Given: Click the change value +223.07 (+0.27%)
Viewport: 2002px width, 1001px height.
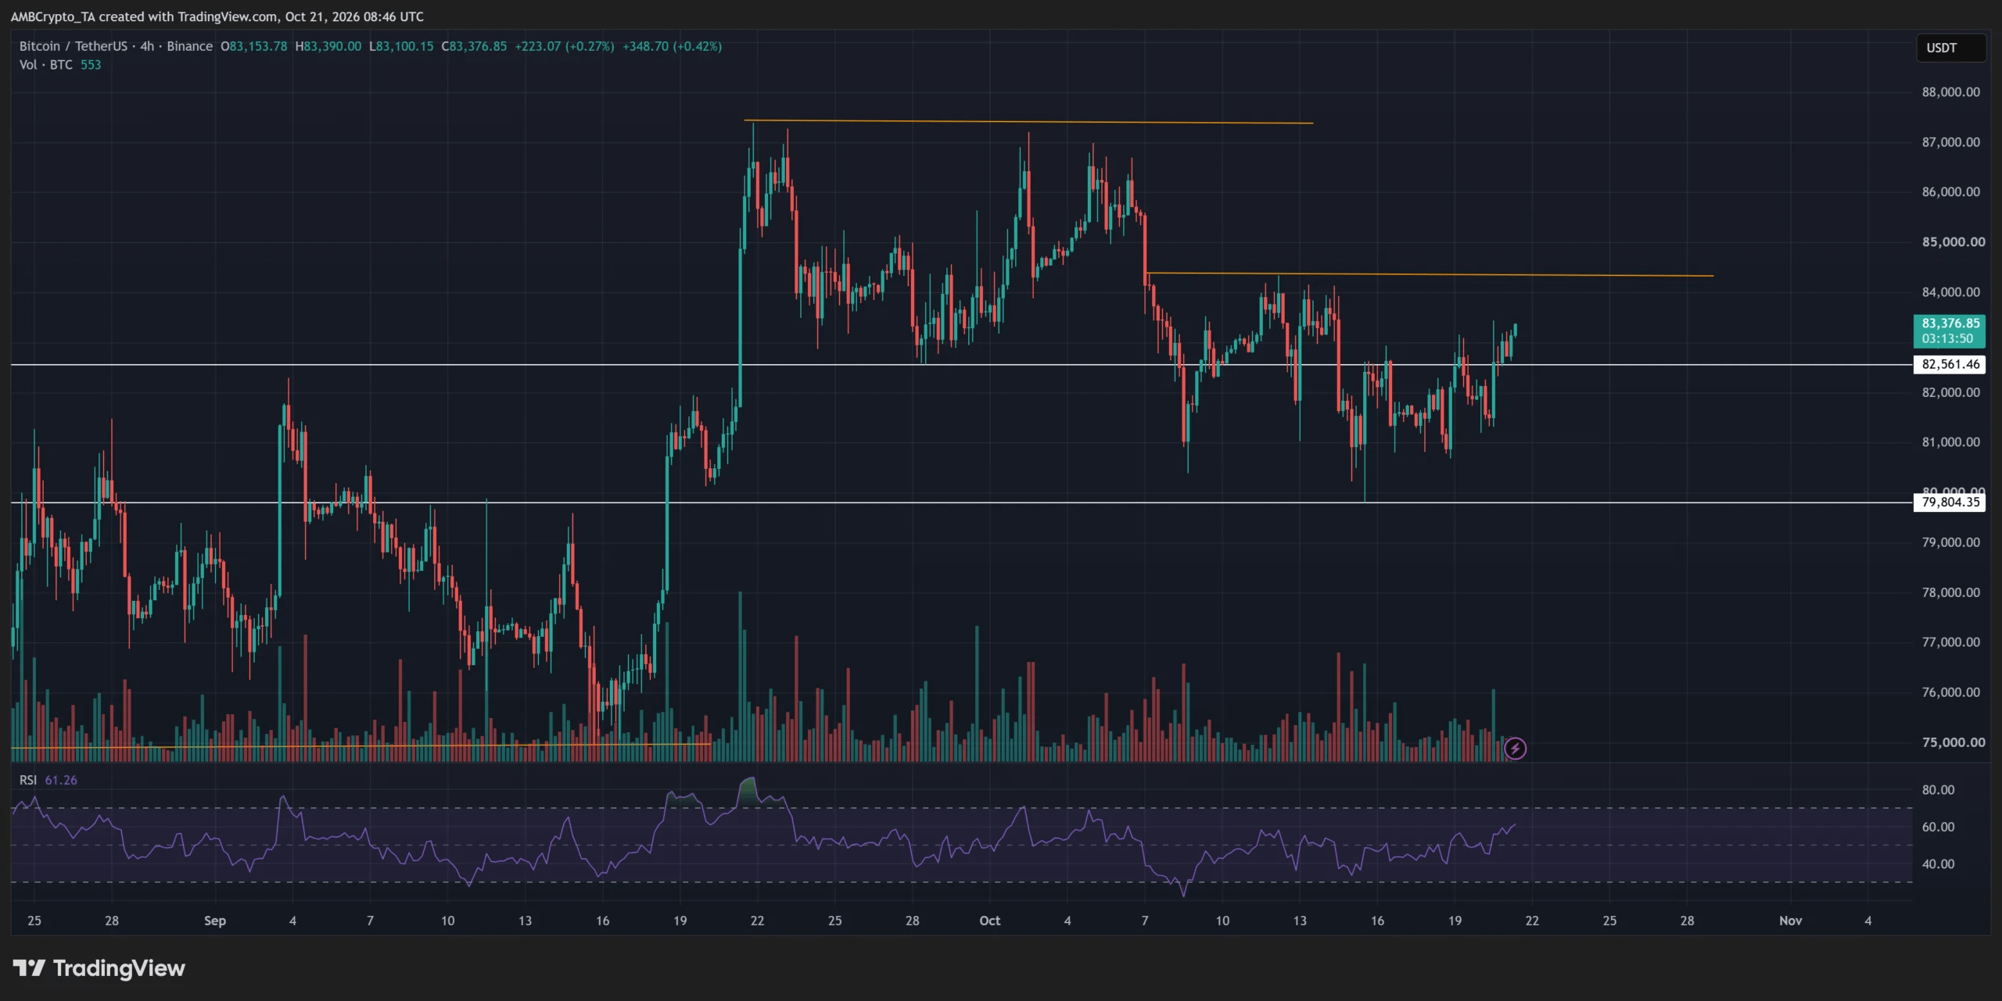Looking at the screenshot, I should click(x=564, y=46).
